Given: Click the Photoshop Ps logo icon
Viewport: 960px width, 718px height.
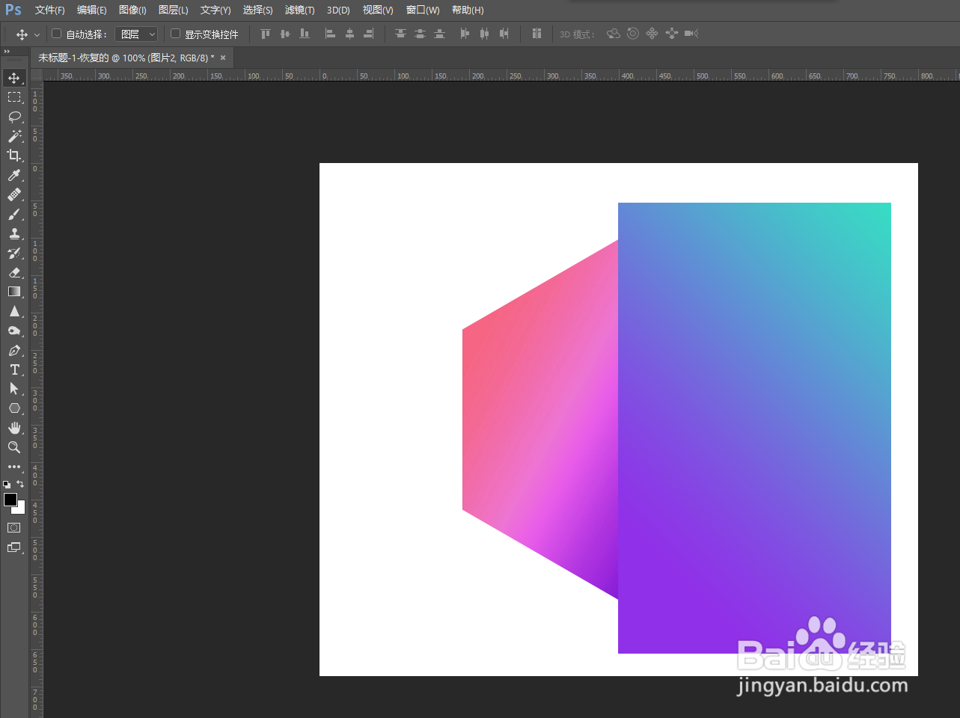Looking at the screenshot, I should [x=13, y=10].
